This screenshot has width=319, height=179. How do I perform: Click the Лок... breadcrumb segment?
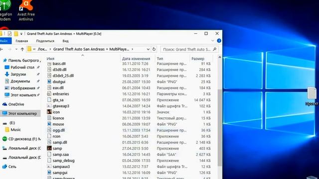tap(42, 49)
